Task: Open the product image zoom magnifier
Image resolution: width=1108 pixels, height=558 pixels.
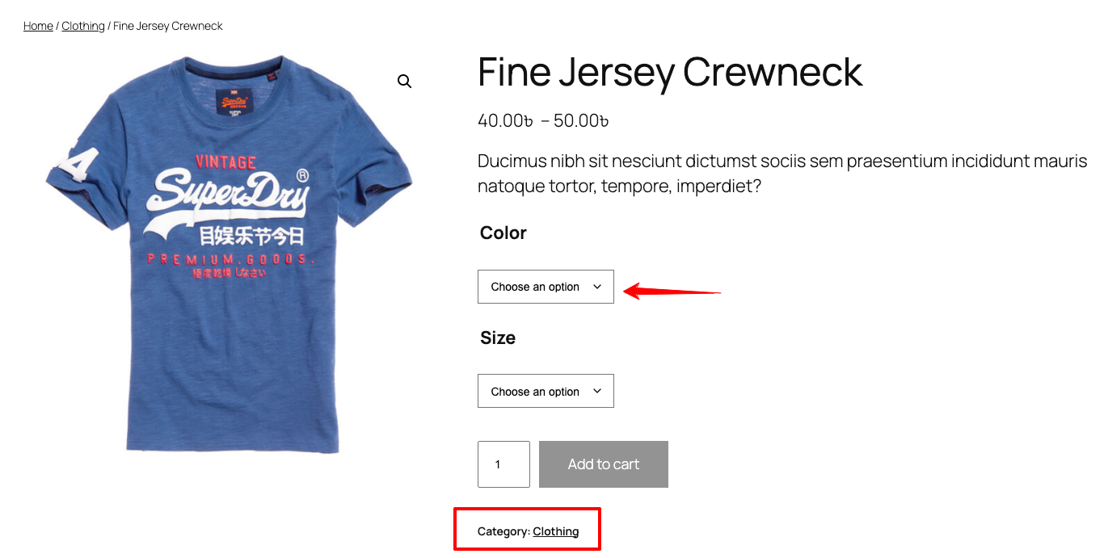Action: (404, 80)
